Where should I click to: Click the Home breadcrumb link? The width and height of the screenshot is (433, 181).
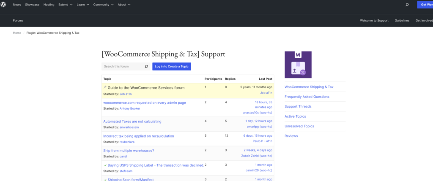(x=17, y=33)
